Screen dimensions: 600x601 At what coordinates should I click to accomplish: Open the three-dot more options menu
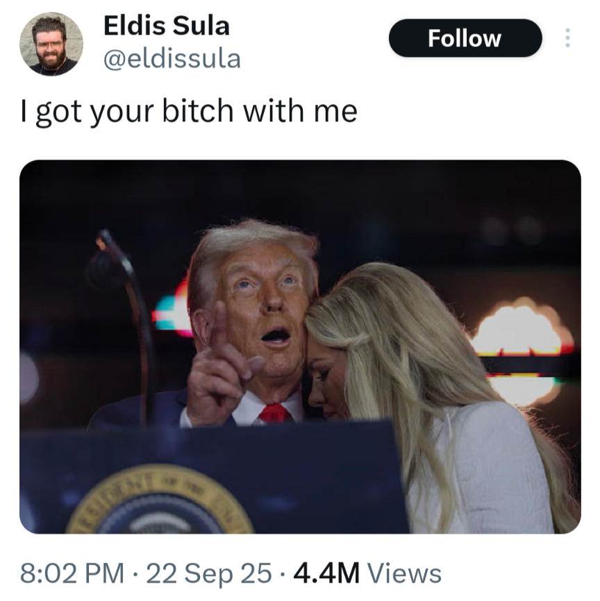coord(567,38)
